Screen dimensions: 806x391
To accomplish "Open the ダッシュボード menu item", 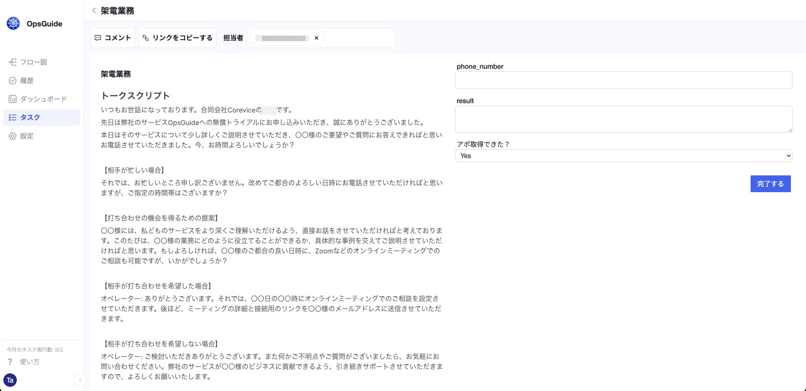I will click(x=42, y=99).
